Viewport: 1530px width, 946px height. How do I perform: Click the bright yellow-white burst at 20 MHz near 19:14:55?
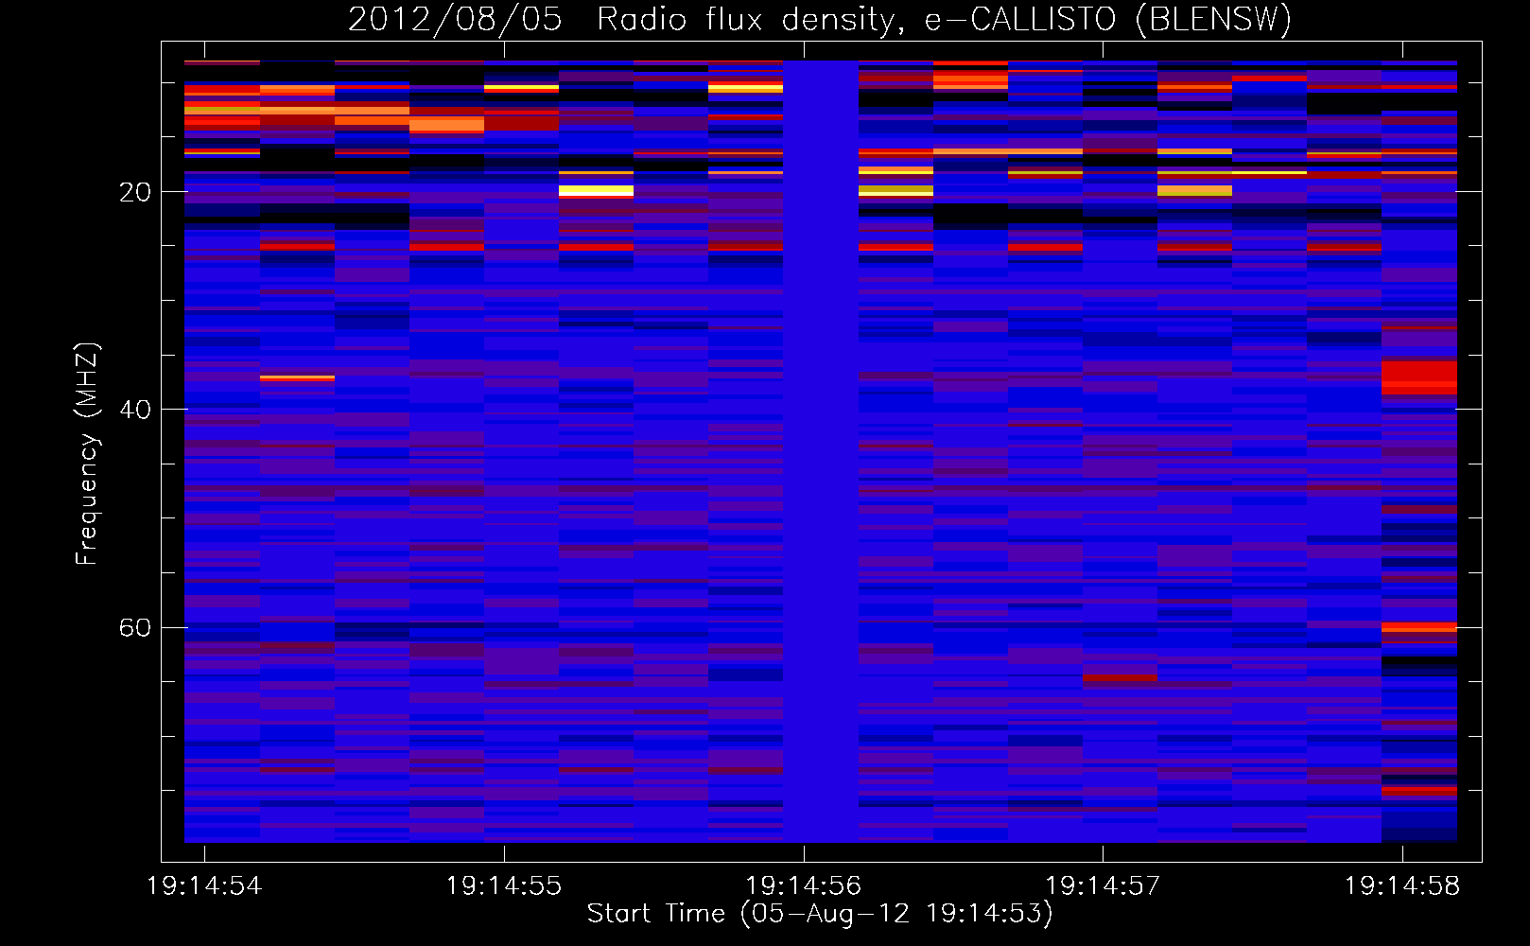596,190
